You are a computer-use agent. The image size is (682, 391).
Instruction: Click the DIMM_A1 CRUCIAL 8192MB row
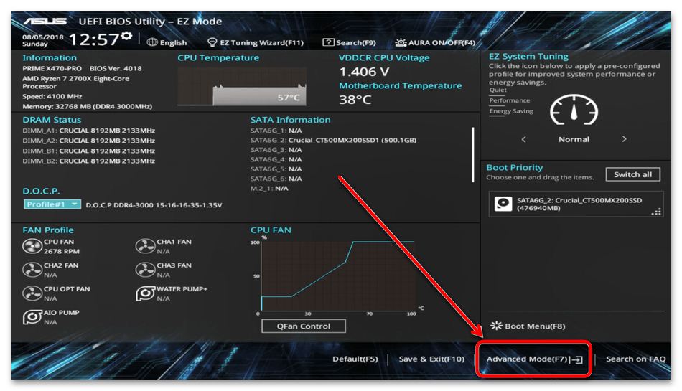pos(89,131)
